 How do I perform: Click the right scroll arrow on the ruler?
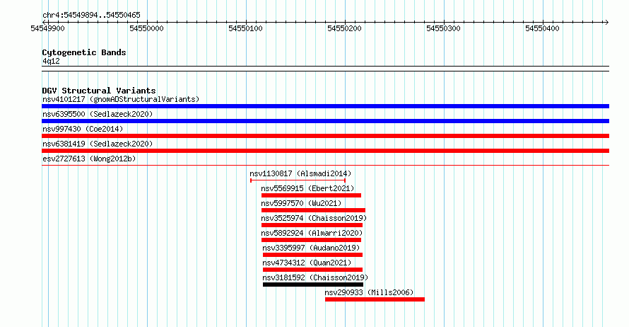tap(606, 22)
